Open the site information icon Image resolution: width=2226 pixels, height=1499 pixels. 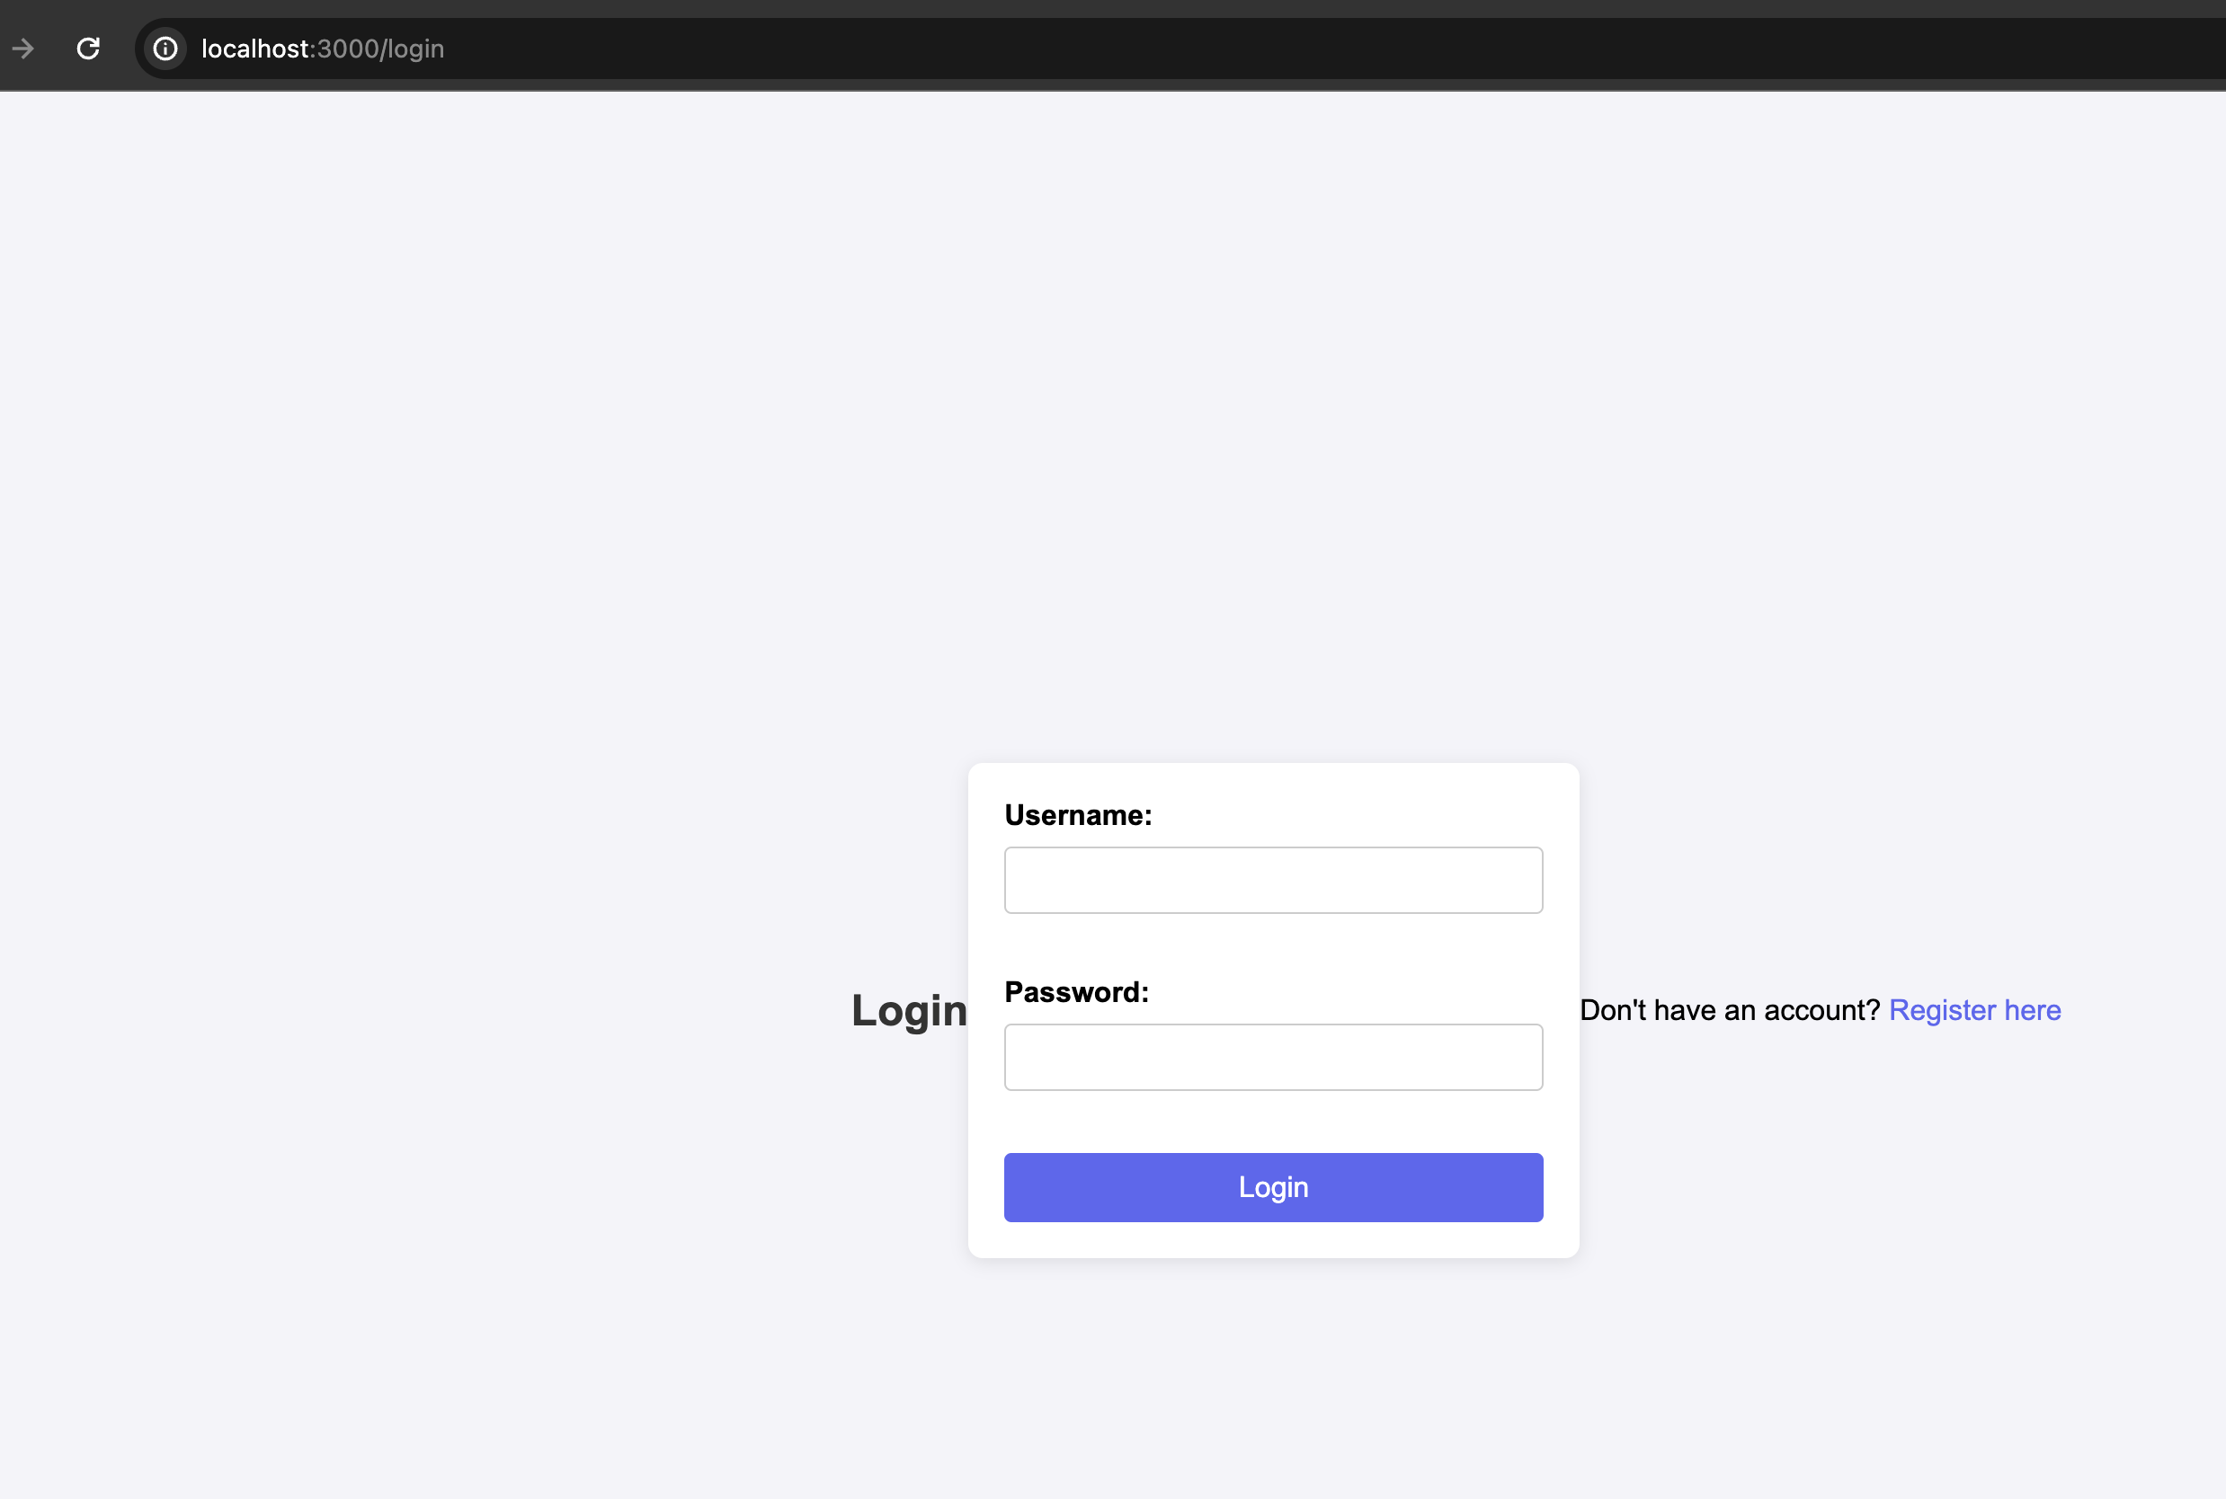click(165, 48)
